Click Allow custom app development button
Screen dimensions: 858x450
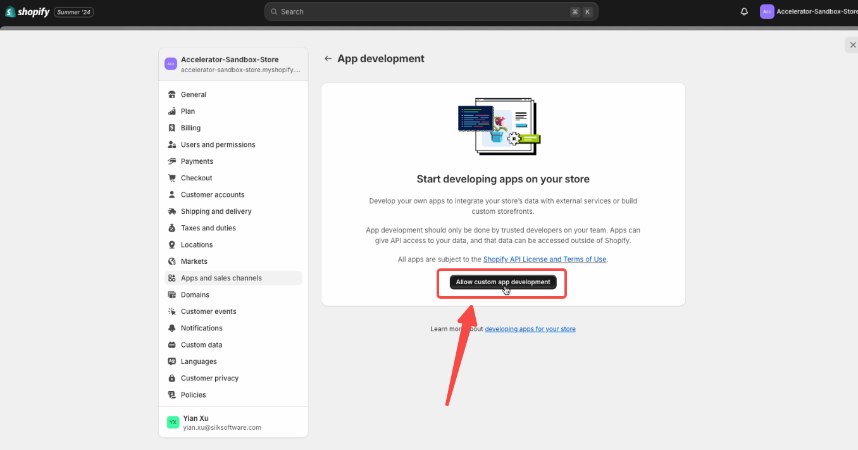pyautogui.click(x=503, y=282)
